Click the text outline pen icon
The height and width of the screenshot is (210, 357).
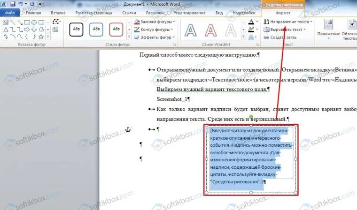(251, 30)
